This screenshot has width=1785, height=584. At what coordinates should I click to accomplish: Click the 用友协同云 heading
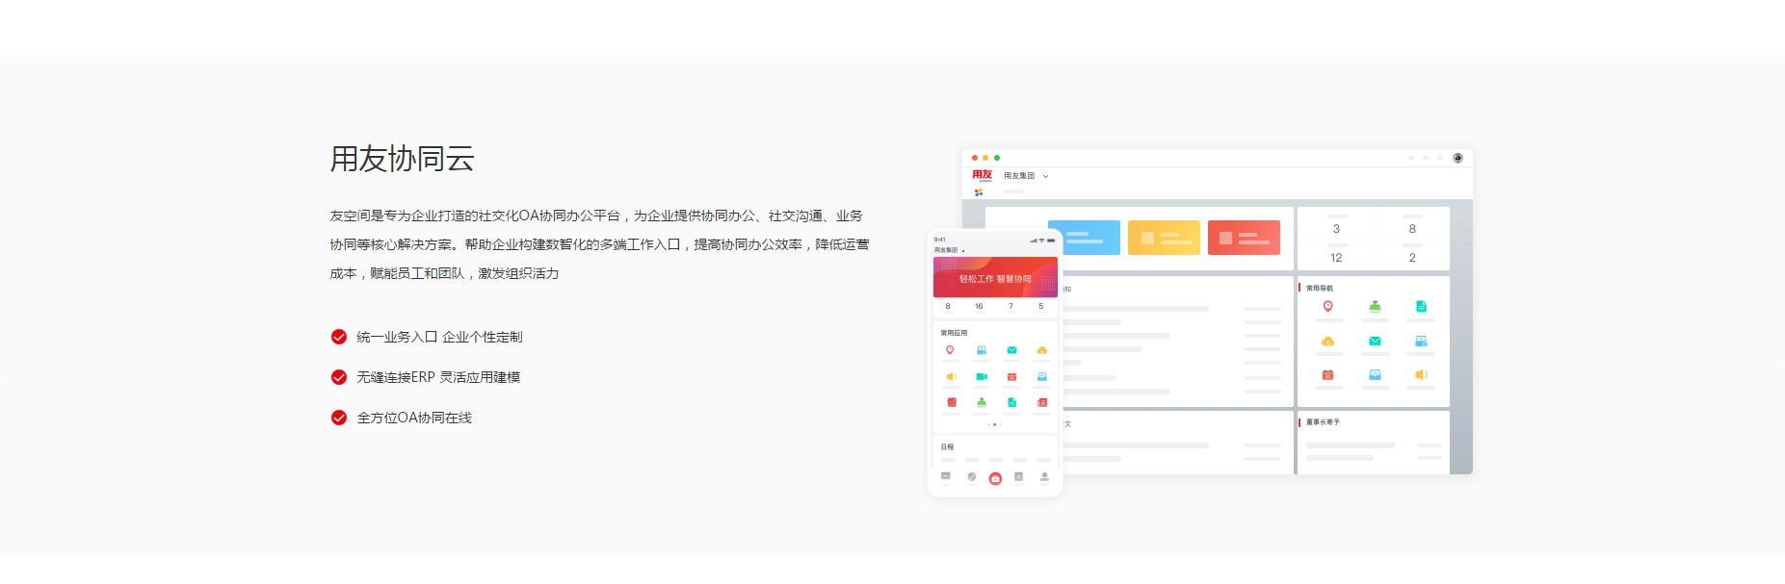tap(402, 159)
